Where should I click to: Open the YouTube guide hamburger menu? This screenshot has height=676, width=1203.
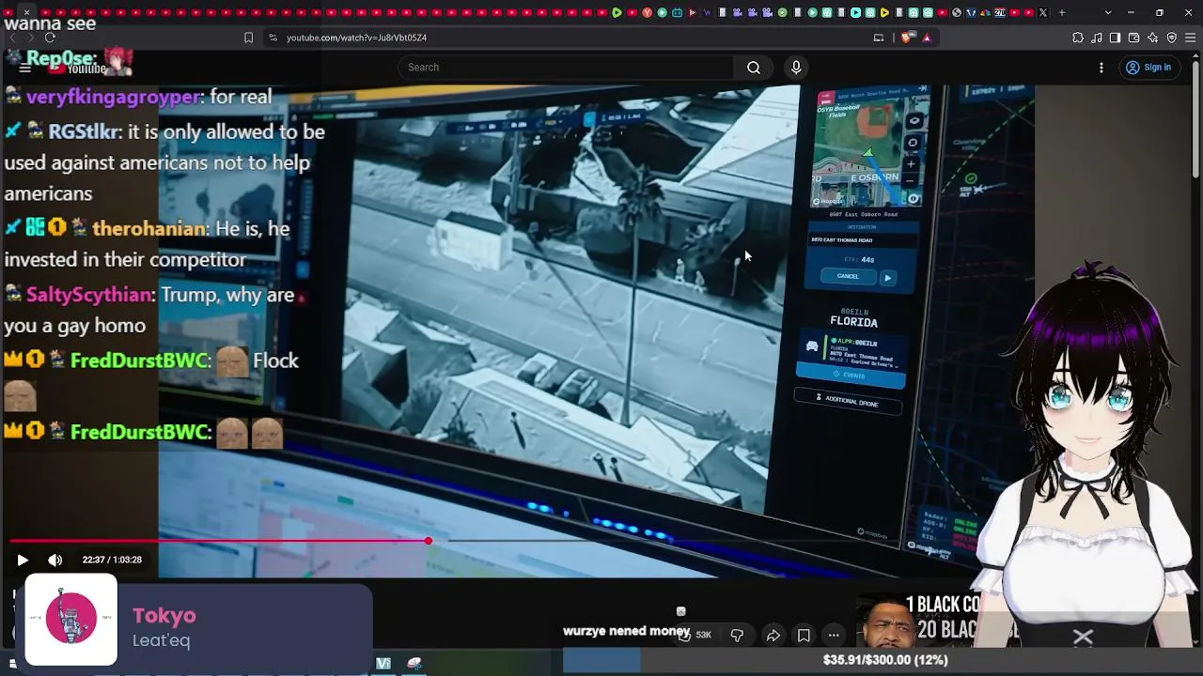(x=25, y=68)
